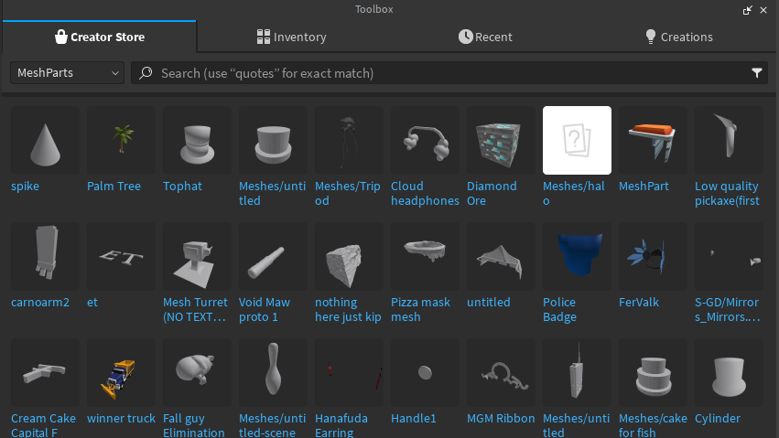The image size is (779, 438).
Task: Select the S-GD/Mirrors thumbnail
Action: point(730,256)
